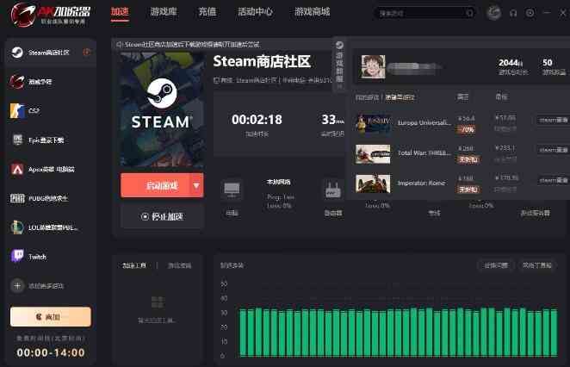
Task: Click the Steam profile avatar picture
Action: click(373, 66)
